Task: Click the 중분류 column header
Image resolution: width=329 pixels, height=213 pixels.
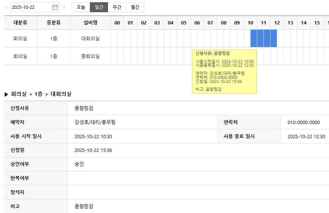Action: click(x=54, y=23)
